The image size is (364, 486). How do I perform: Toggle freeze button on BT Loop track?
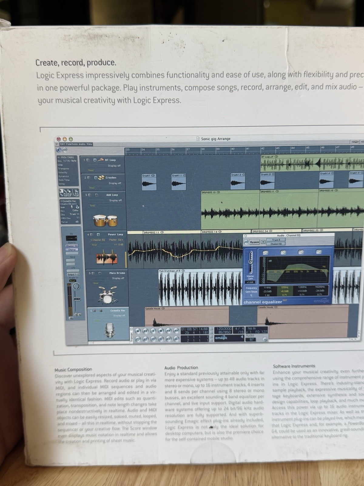pyautogui.click(x=95, y=160)
